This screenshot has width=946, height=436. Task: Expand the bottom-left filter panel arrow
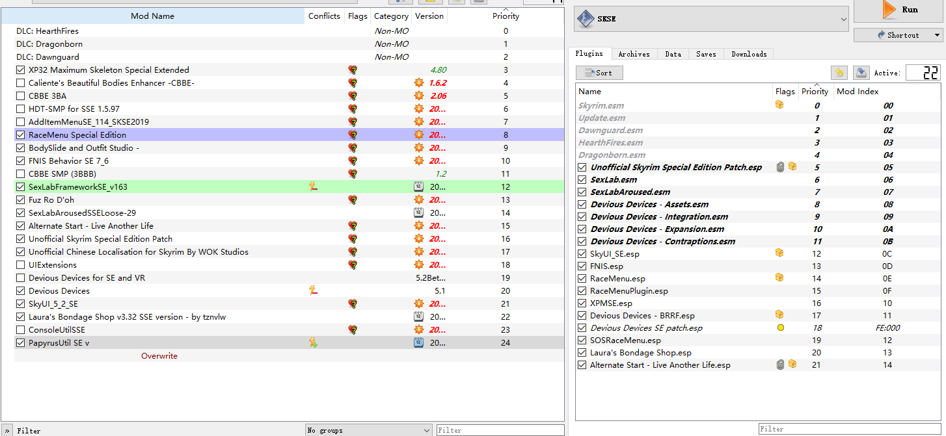[7, 430]
